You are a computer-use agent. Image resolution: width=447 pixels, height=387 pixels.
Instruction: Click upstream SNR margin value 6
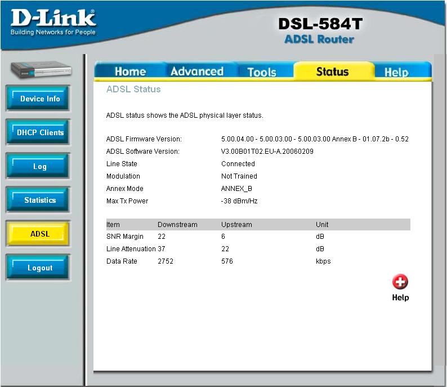coord(223,237)
